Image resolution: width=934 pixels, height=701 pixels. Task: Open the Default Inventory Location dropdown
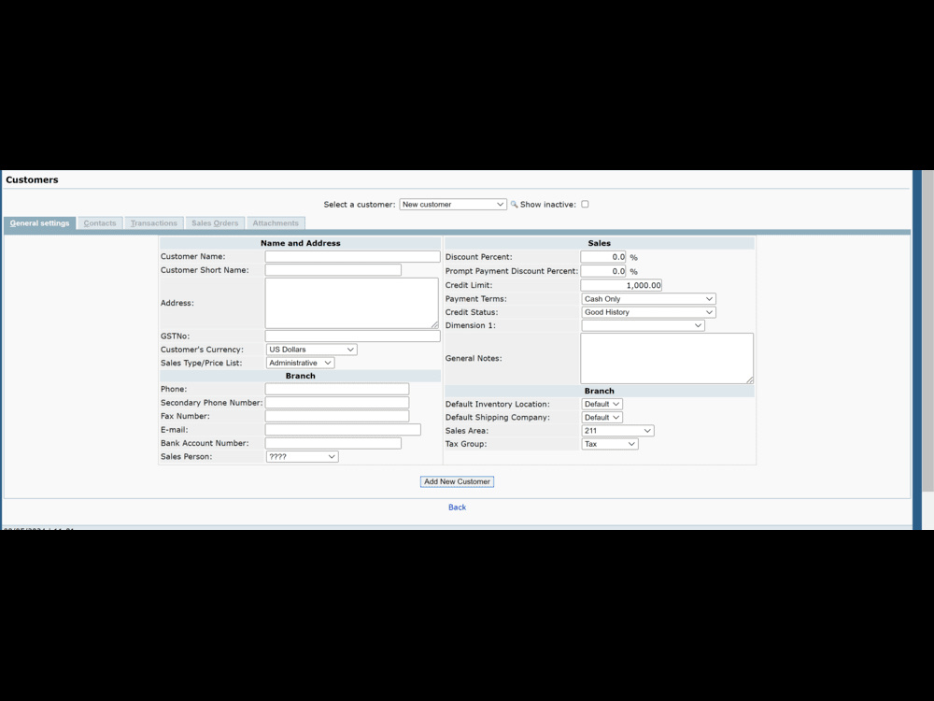(x=601, y=403)
